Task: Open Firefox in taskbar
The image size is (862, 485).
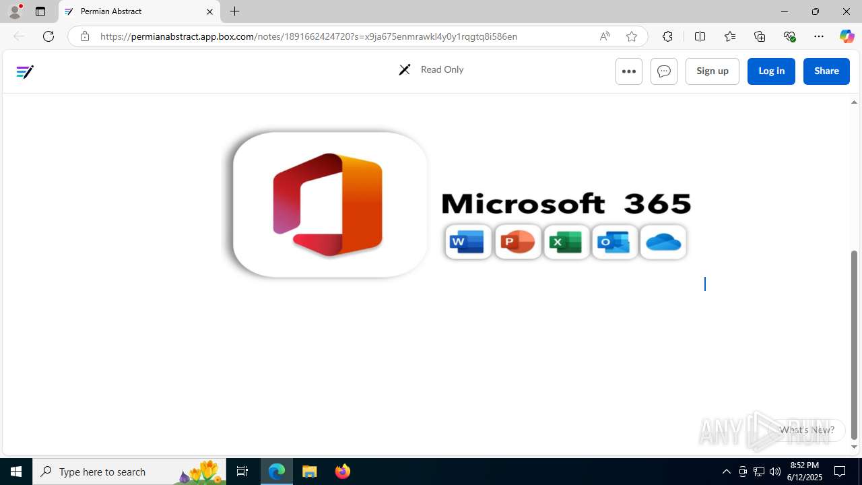Action: pos(342,472)
